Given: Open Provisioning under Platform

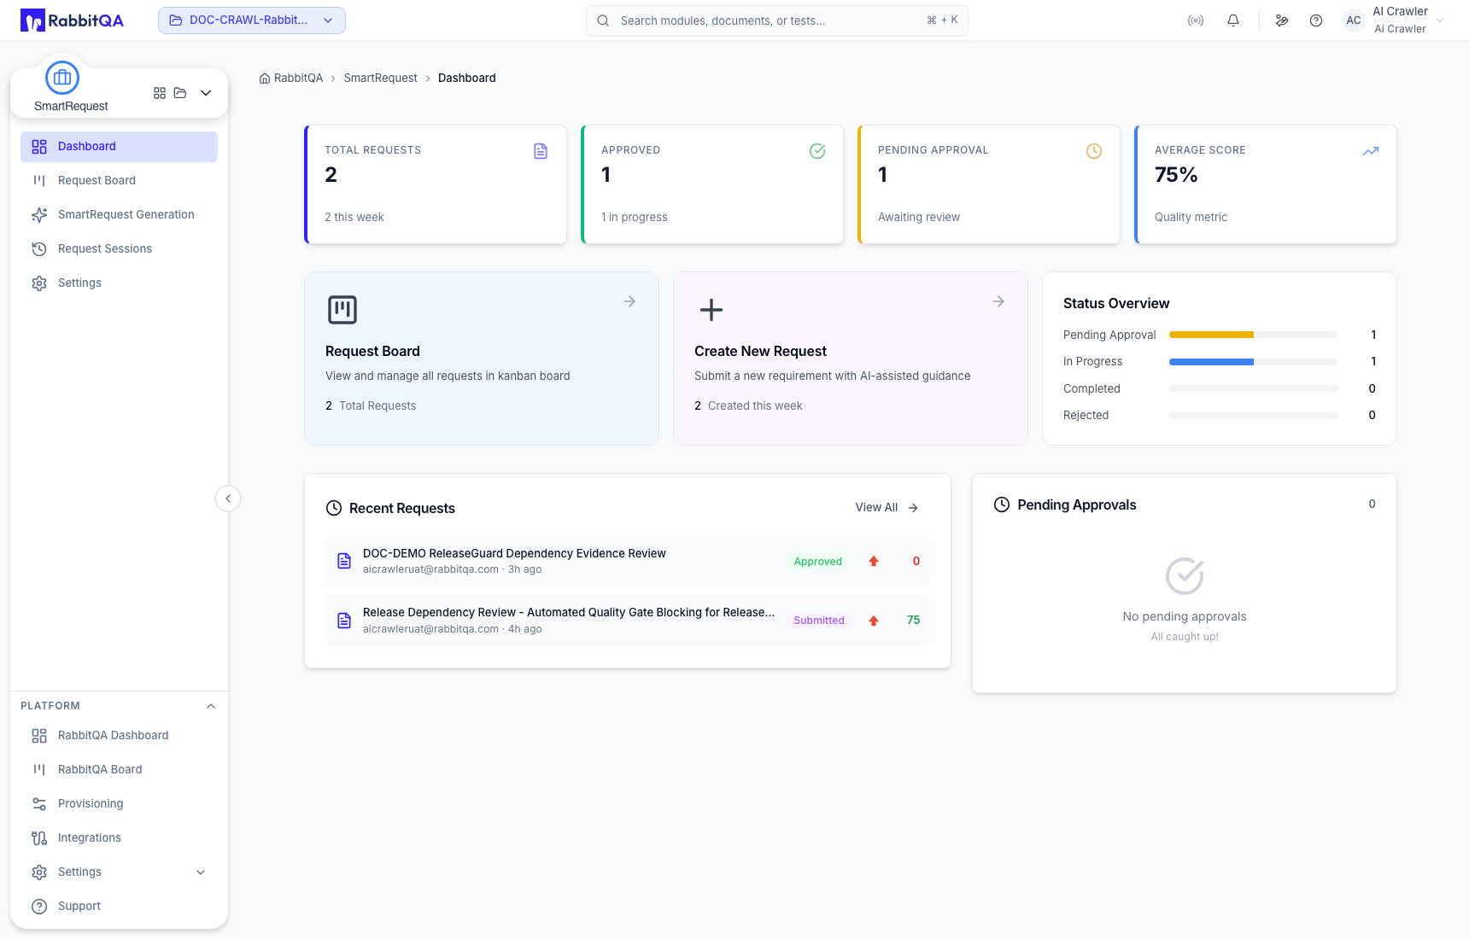Looking at the screenshot, I should coord(119,804).
